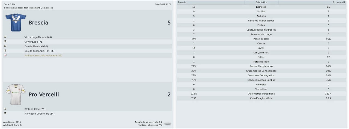Select the Brescia column header in stats table
The image size is (349, 129).
pos(182,2)
